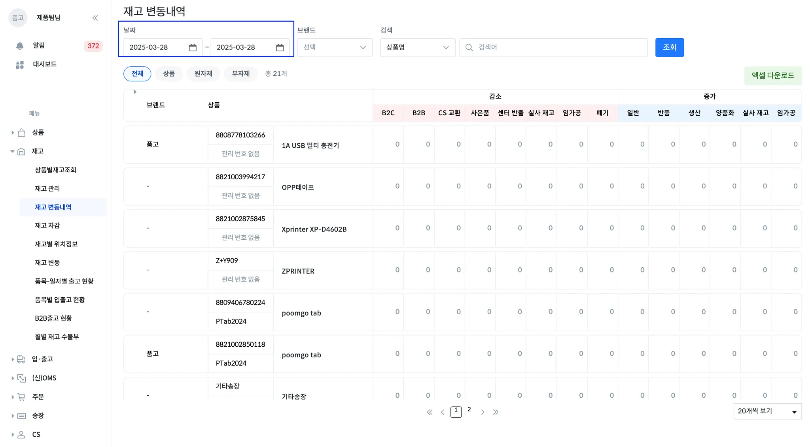Jump to first page arrow
The image size is (810, 447).
point(430,412)
